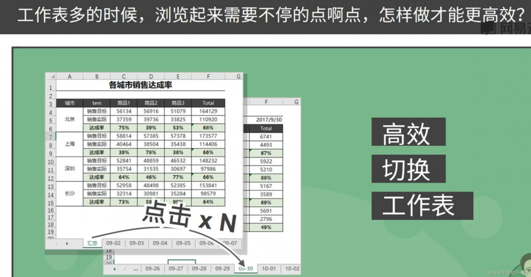This screenshot has width=531, height=277.
Task: Select column E header in front sheet
Action: click(178, 77)
